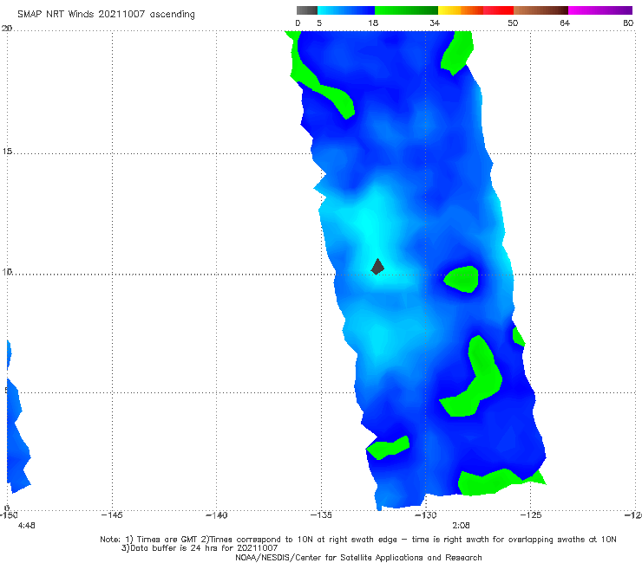Click the longitude label '-140'

pos(216,515)
